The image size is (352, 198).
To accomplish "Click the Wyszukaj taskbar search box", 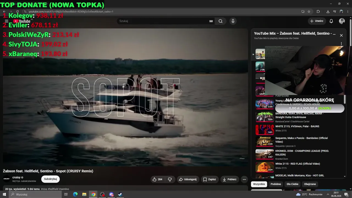I will [x=35, y=194].
